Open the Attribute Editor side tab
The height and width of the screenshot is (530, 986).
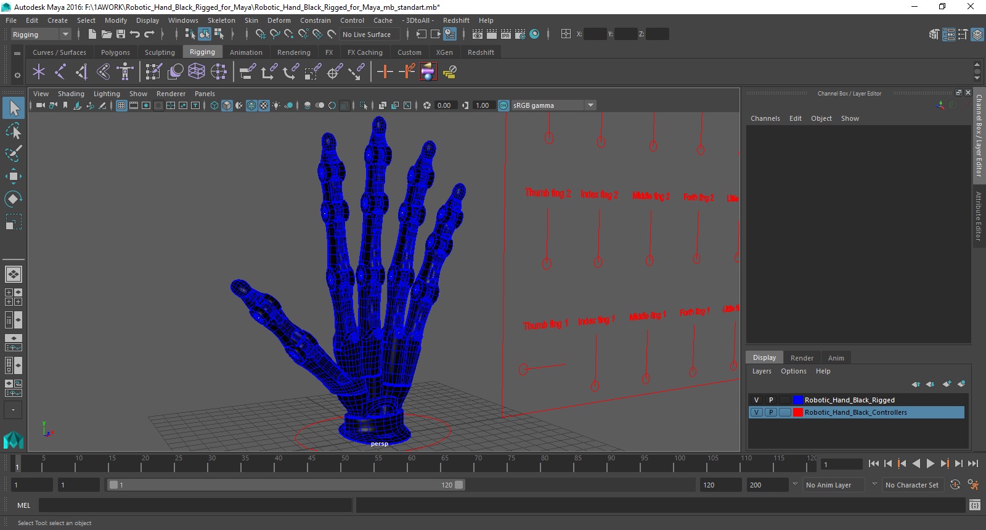[979, 216]
